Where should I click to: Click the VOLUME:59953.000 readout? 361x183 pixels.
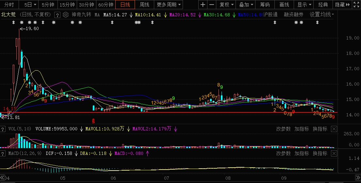pos(57,129)
